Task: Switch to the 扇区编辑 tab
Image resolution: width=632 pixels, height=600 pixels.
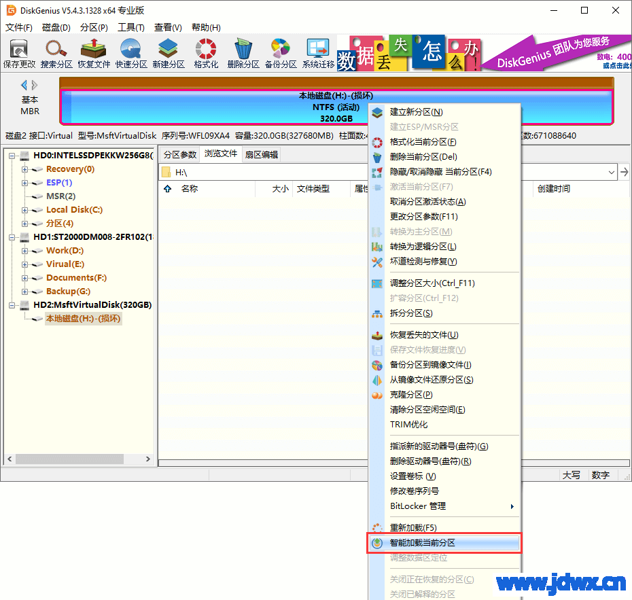Action: pos(261,154)
